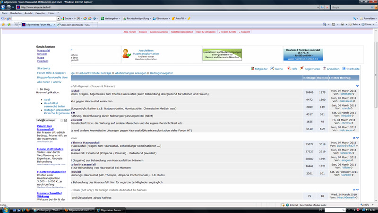Click the Hilfe icon in forum navigation
The height and width of the screenshot is (213, 378).
(289, 69)
